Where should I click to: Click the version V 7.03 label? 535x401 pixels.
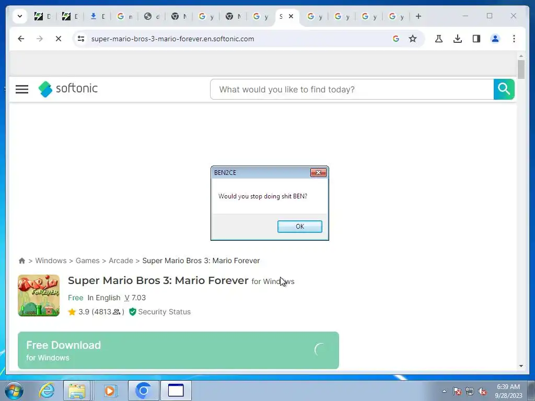pos(135,298)
